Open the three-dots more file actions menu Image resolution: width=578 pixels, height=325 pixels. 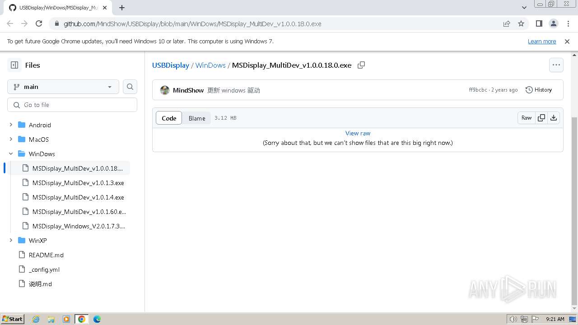point(556,65)
